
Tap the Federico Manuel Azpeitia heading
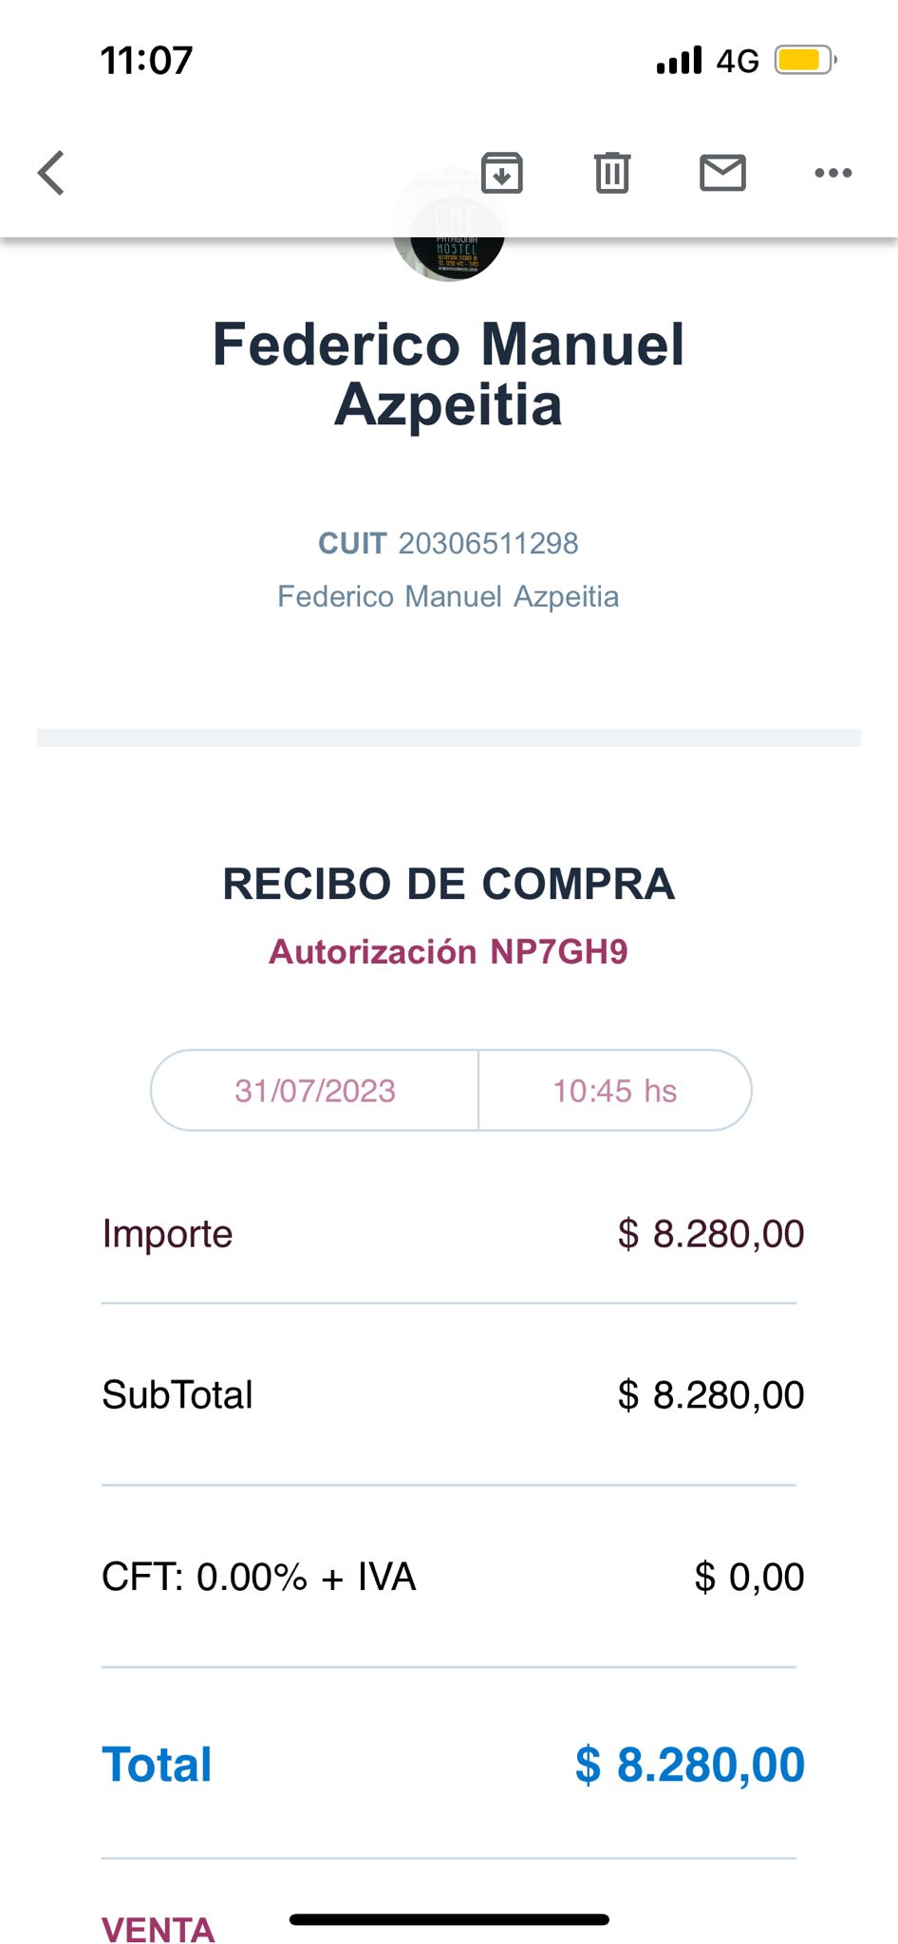coord(448,374)
